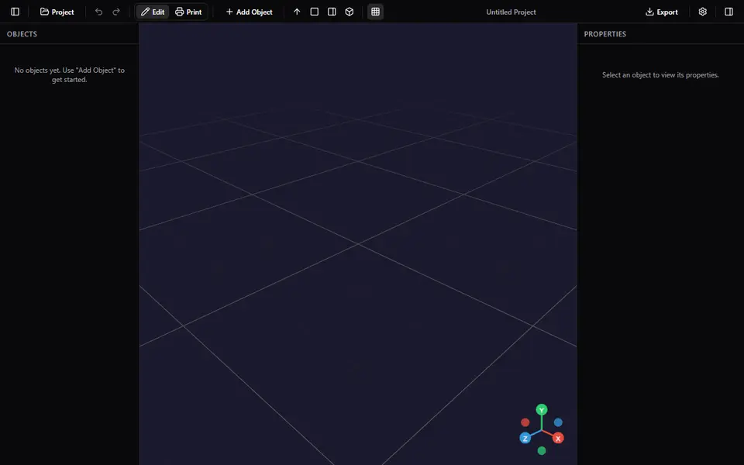Toggle the left sidebar panel icon
The width and height of the screenshot is (744, 465).
[15, 12]
